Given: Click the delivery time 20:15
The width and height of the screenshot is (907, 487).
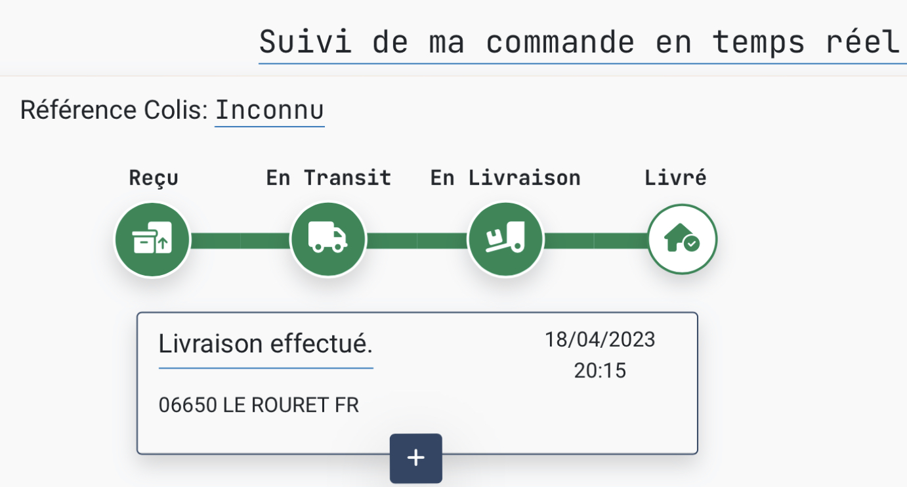Looking at the screenshot, I should [x=600, y=371].
